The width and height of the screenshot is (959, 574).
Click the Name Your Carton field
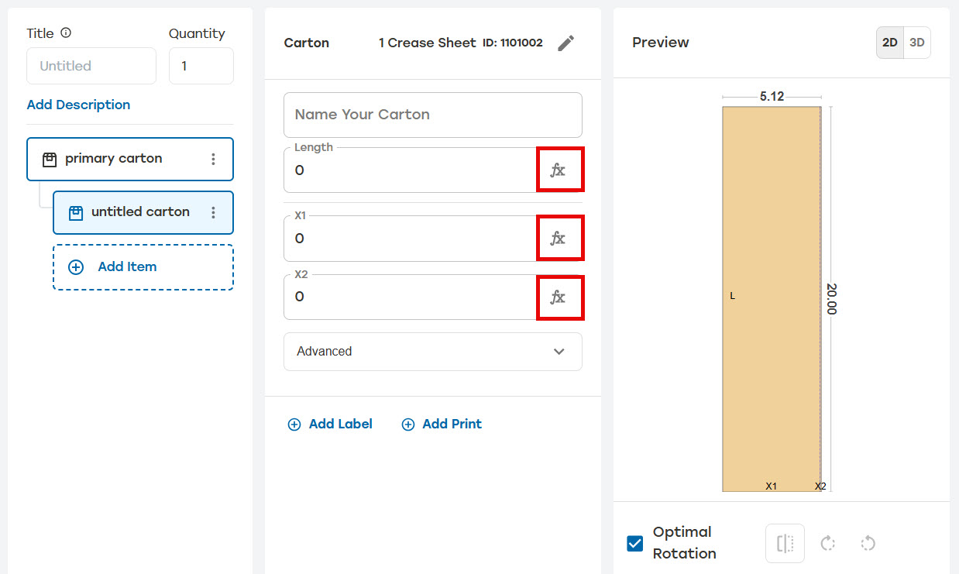tap(433, 115)
